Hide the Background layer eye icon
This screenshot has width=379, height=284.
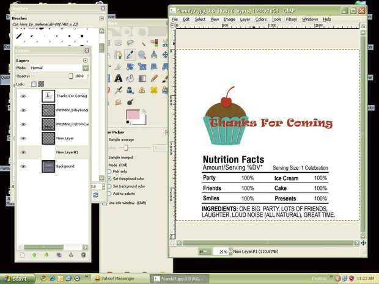(23, 166)
